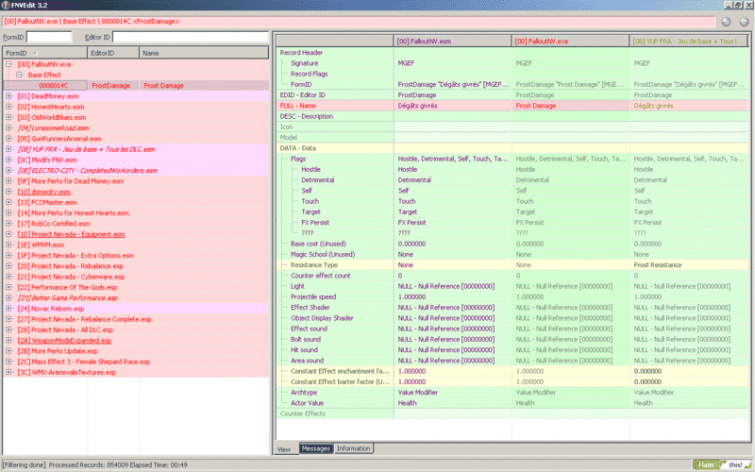755x472 pixels.
Task: Click the Record Header row label
Action: click(x=301, y=53)
